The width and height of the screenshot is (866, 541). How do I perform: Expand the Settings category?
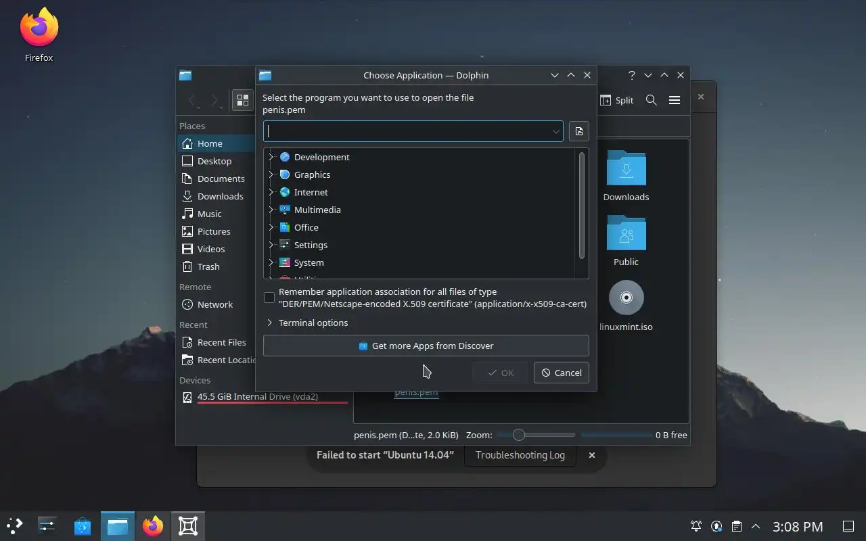click(271, 245)
